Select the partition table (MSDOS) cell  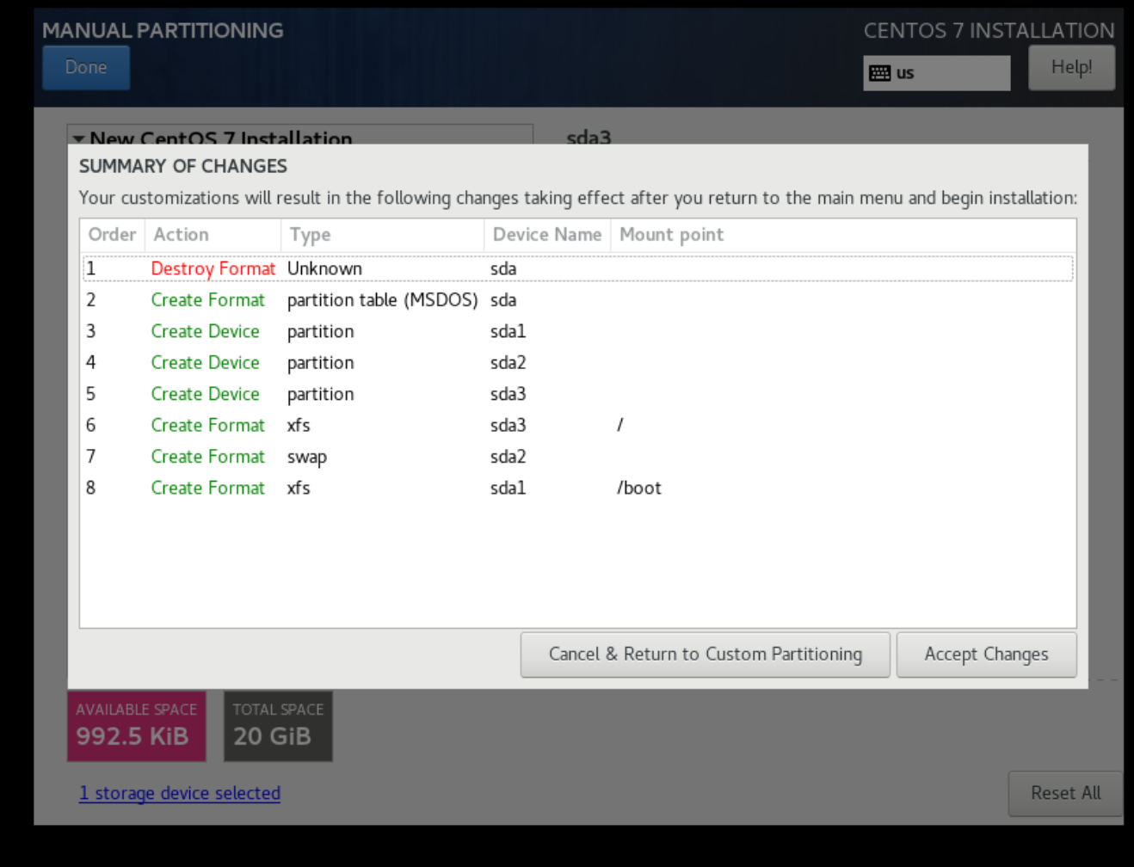pos(382,300)
